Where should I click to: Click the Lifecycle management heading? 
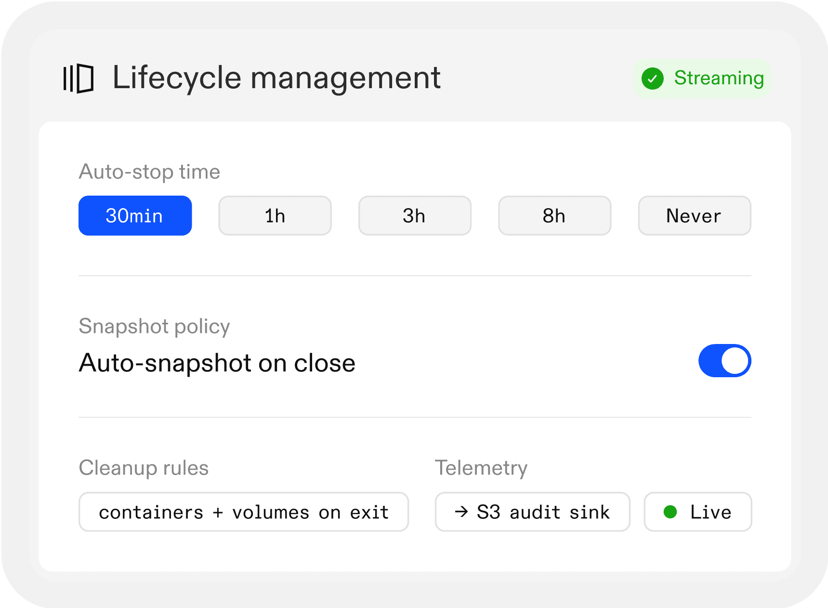click(x=276, y=78)
